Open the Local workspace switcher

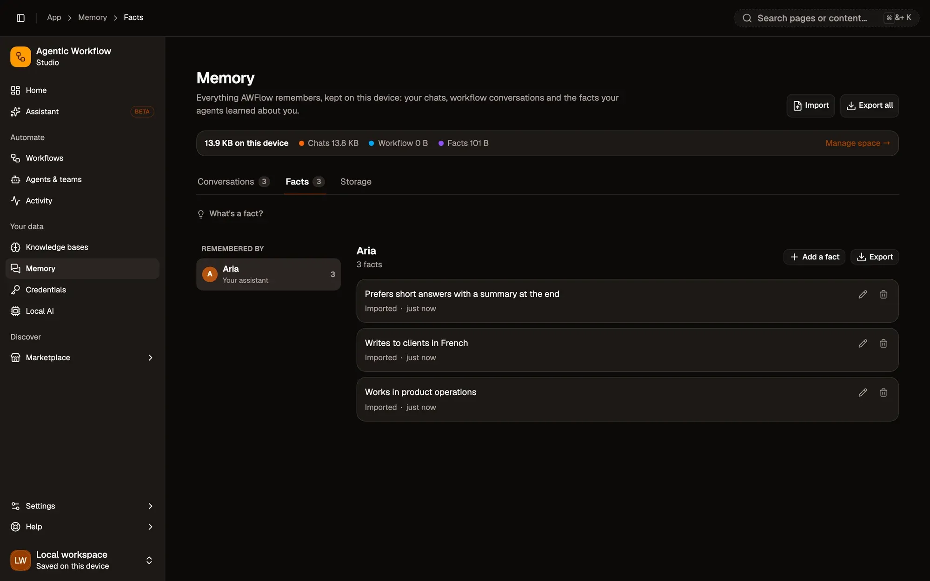[x=82, y=560]
